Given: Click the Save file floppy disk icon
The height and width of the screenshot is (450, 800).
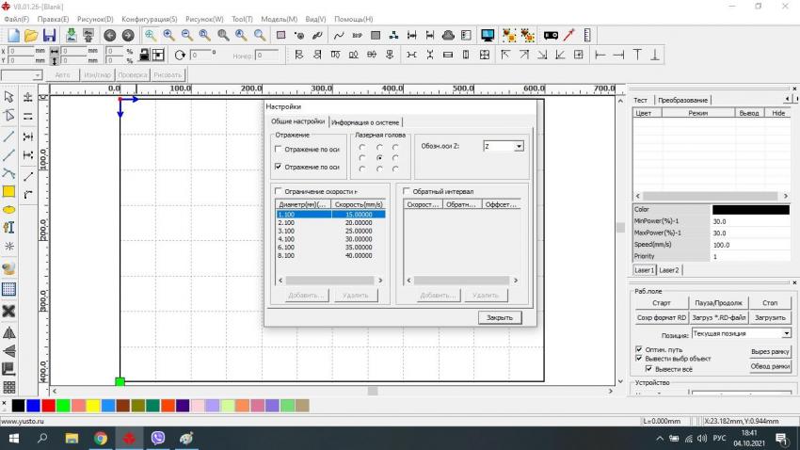Looking at the screenshot, I should click(49, 35).
